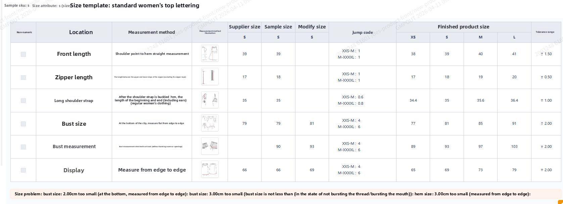Click the Supplier size value for Zipper length
The height and width of the screenshot is (204, 563).
(x=244, y=77)
